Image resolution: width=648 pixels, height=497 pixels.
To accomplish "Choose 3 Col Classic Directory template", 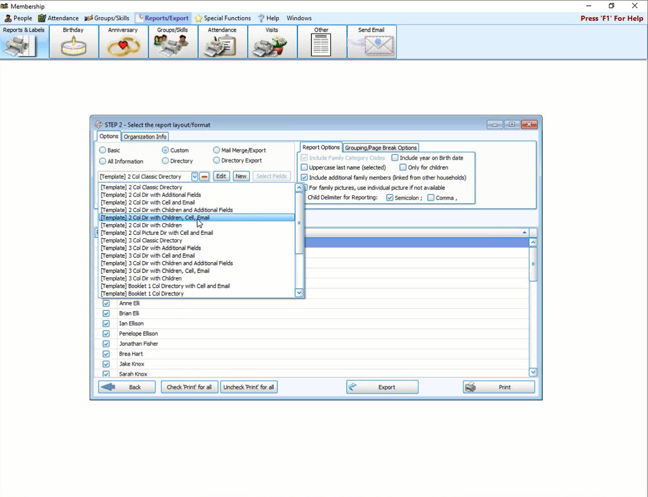I will [x=141, y=240].
